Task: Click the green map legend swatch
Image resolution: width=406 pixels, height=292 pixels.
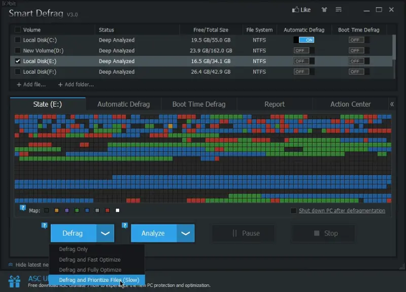Action: pos(77,210)
